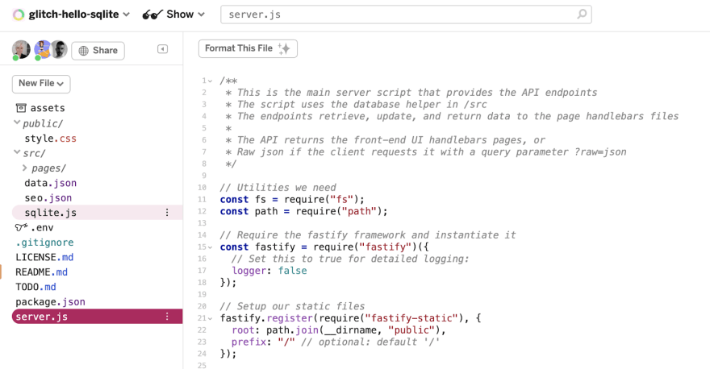Fold the register block at line 21
Viewport: 710px width, 369px height.
[x=210, y=319]
